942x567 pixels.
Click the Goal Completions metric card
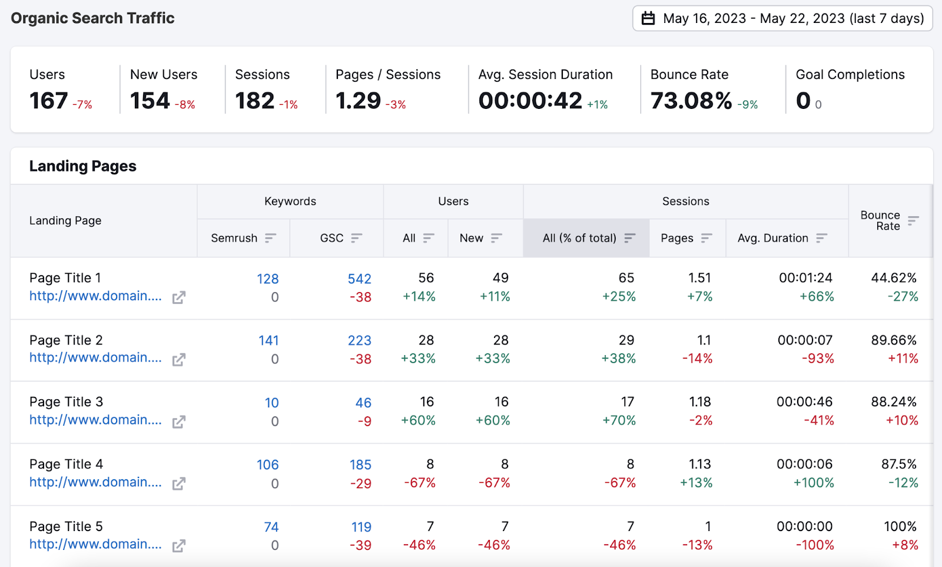[x=850, y=88]
